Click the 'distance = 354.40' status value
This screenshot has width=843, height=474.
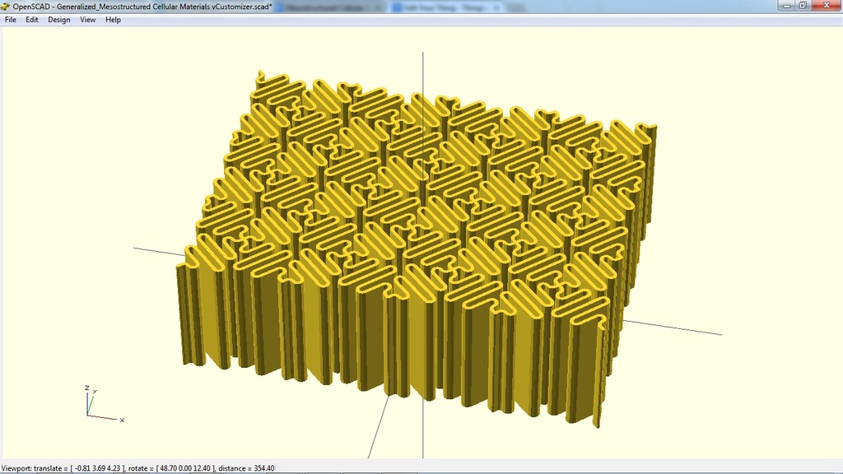click(x=246, y=468)
